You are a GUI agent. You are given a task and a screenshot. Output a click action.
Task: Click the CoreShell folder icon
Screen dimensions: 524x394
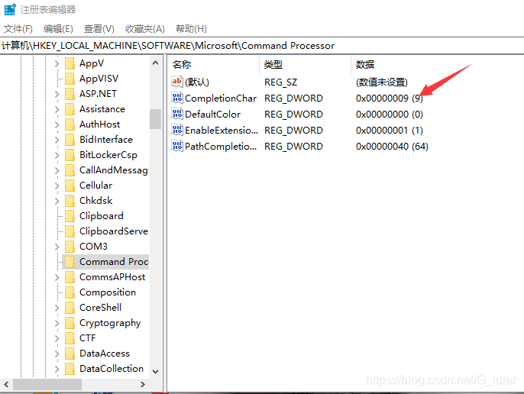point(70,308)
